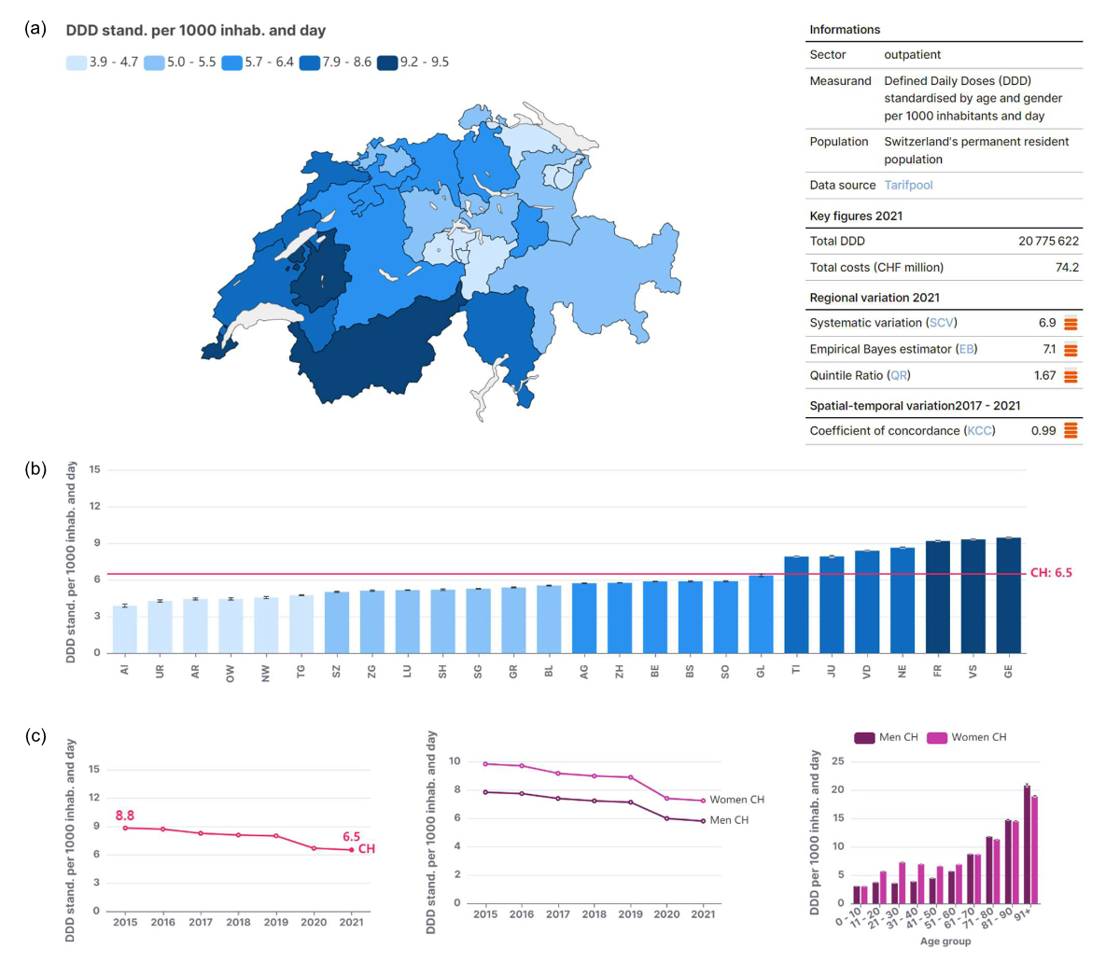The width and height of the screenshot is (1120, 962).
Task: Click the orange icon beside Empirical Bayes value
Action: click(x=1071, y=350)
